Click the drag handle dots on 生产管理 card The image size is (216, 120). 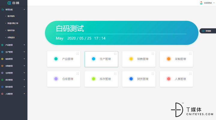click(x=115, y=54)
